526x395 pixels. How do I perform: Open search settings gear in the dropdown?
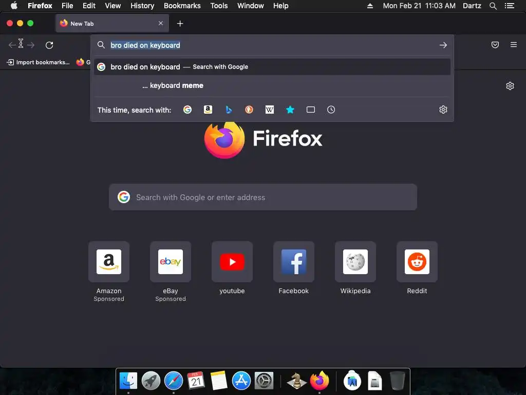point(443,110)
